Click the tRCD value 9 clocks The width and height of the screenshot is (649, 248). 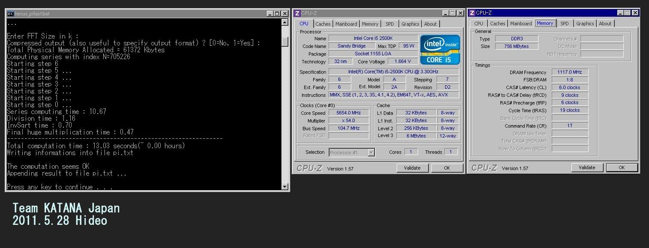[570, 95]
